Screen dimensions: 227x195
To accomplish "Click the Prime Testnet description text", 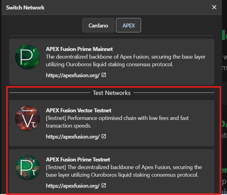I will coord(124,171).
